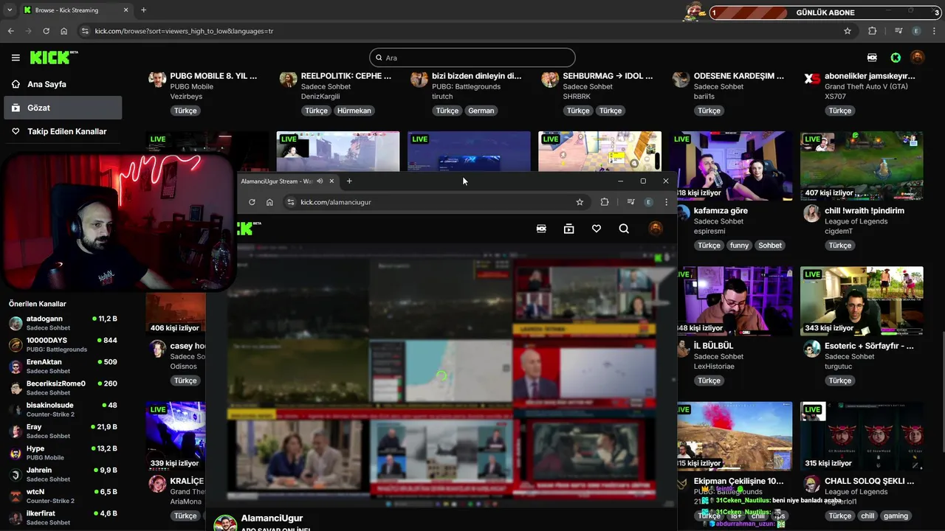Open the Esoteric + Sörfayfır stream thumbnail
Screen dimensions: 945x531
point(862,301)
